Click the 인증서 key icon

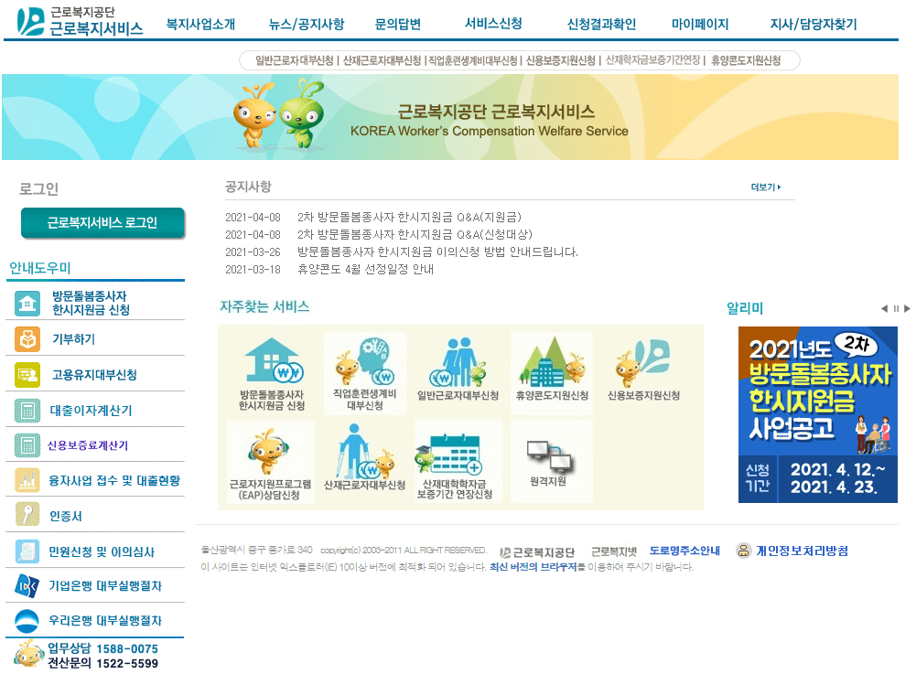pyautogui.click(x=27, y=515)
